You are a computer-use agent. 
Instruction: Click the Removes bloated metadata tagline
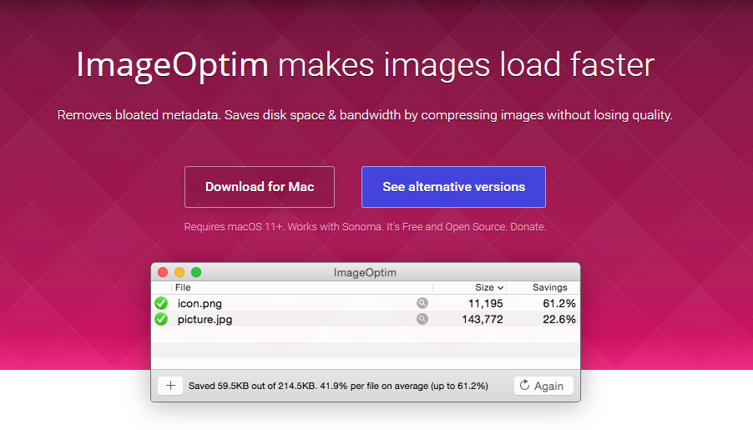(x=365, y=115)
